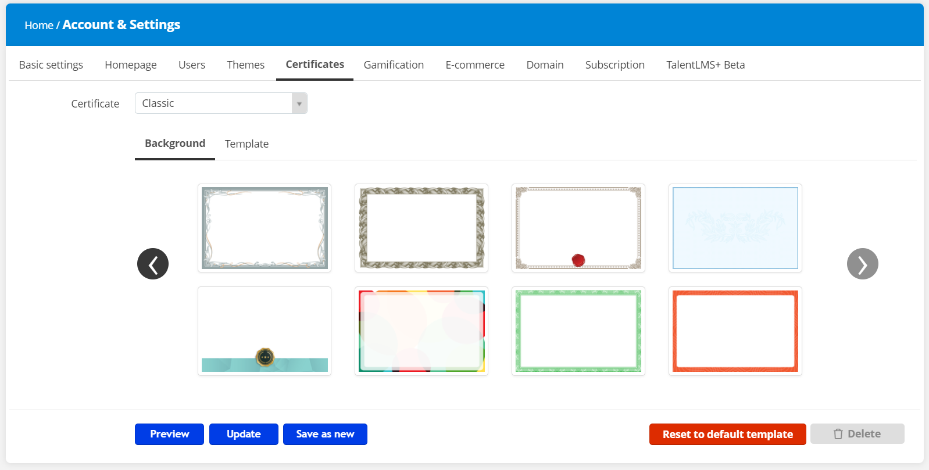Choose the teal ribbon gold seal background
This screenshot has width=929, height=470.
pyautogui.click(x=265, y=331)
